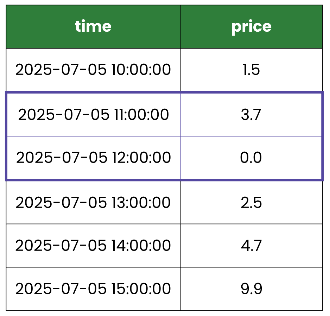Select the price cell showing 9.9
Screen dimensions: 330x316
(x=251, y=289)
